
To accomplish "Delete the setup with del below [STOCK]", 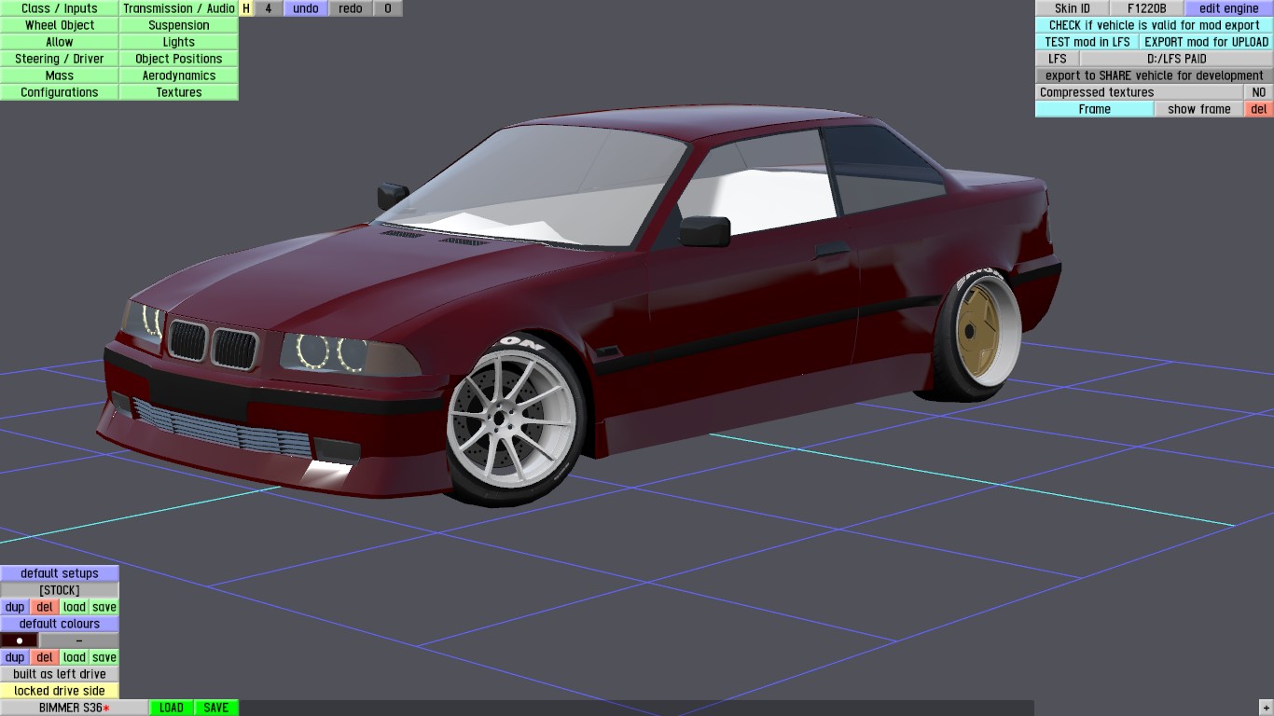I will tap(45, 607).
